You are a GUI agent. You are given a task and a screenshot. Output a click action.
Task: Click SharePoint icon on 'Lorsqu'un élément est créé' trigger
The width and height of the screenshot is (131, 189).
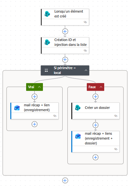tap(47, 14)
